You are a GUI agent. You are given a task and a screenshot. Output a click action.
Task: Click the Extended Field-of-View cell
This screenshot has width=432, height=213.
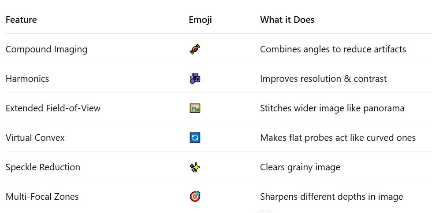(x=53, y=108)
